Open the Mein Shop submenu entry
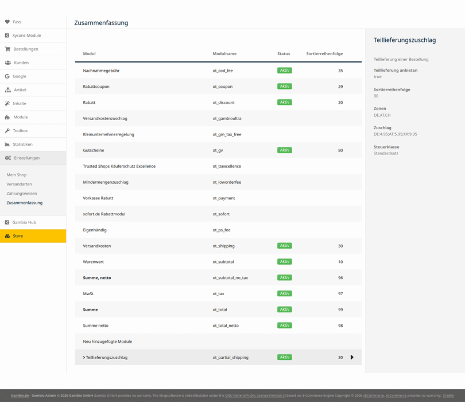465x402 pixels. tap(17, 175)
